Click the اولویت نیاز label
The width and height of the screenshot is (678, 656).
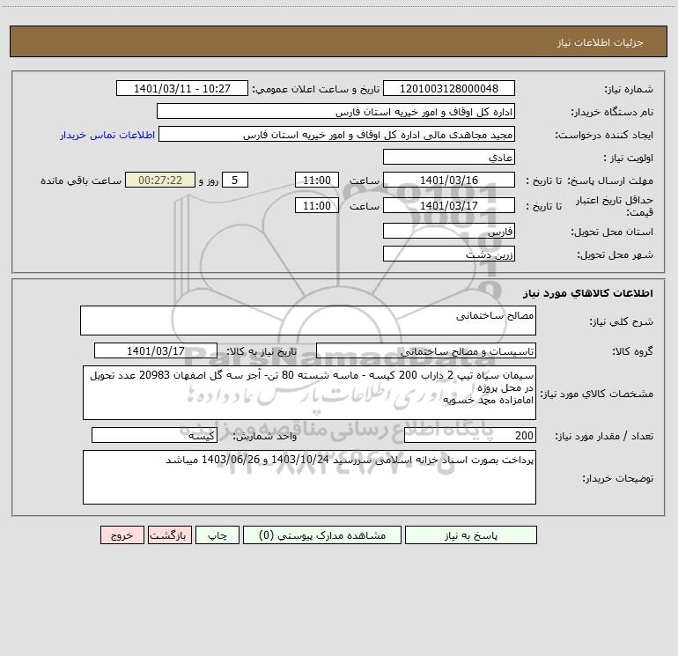click(x=629, y=158)
